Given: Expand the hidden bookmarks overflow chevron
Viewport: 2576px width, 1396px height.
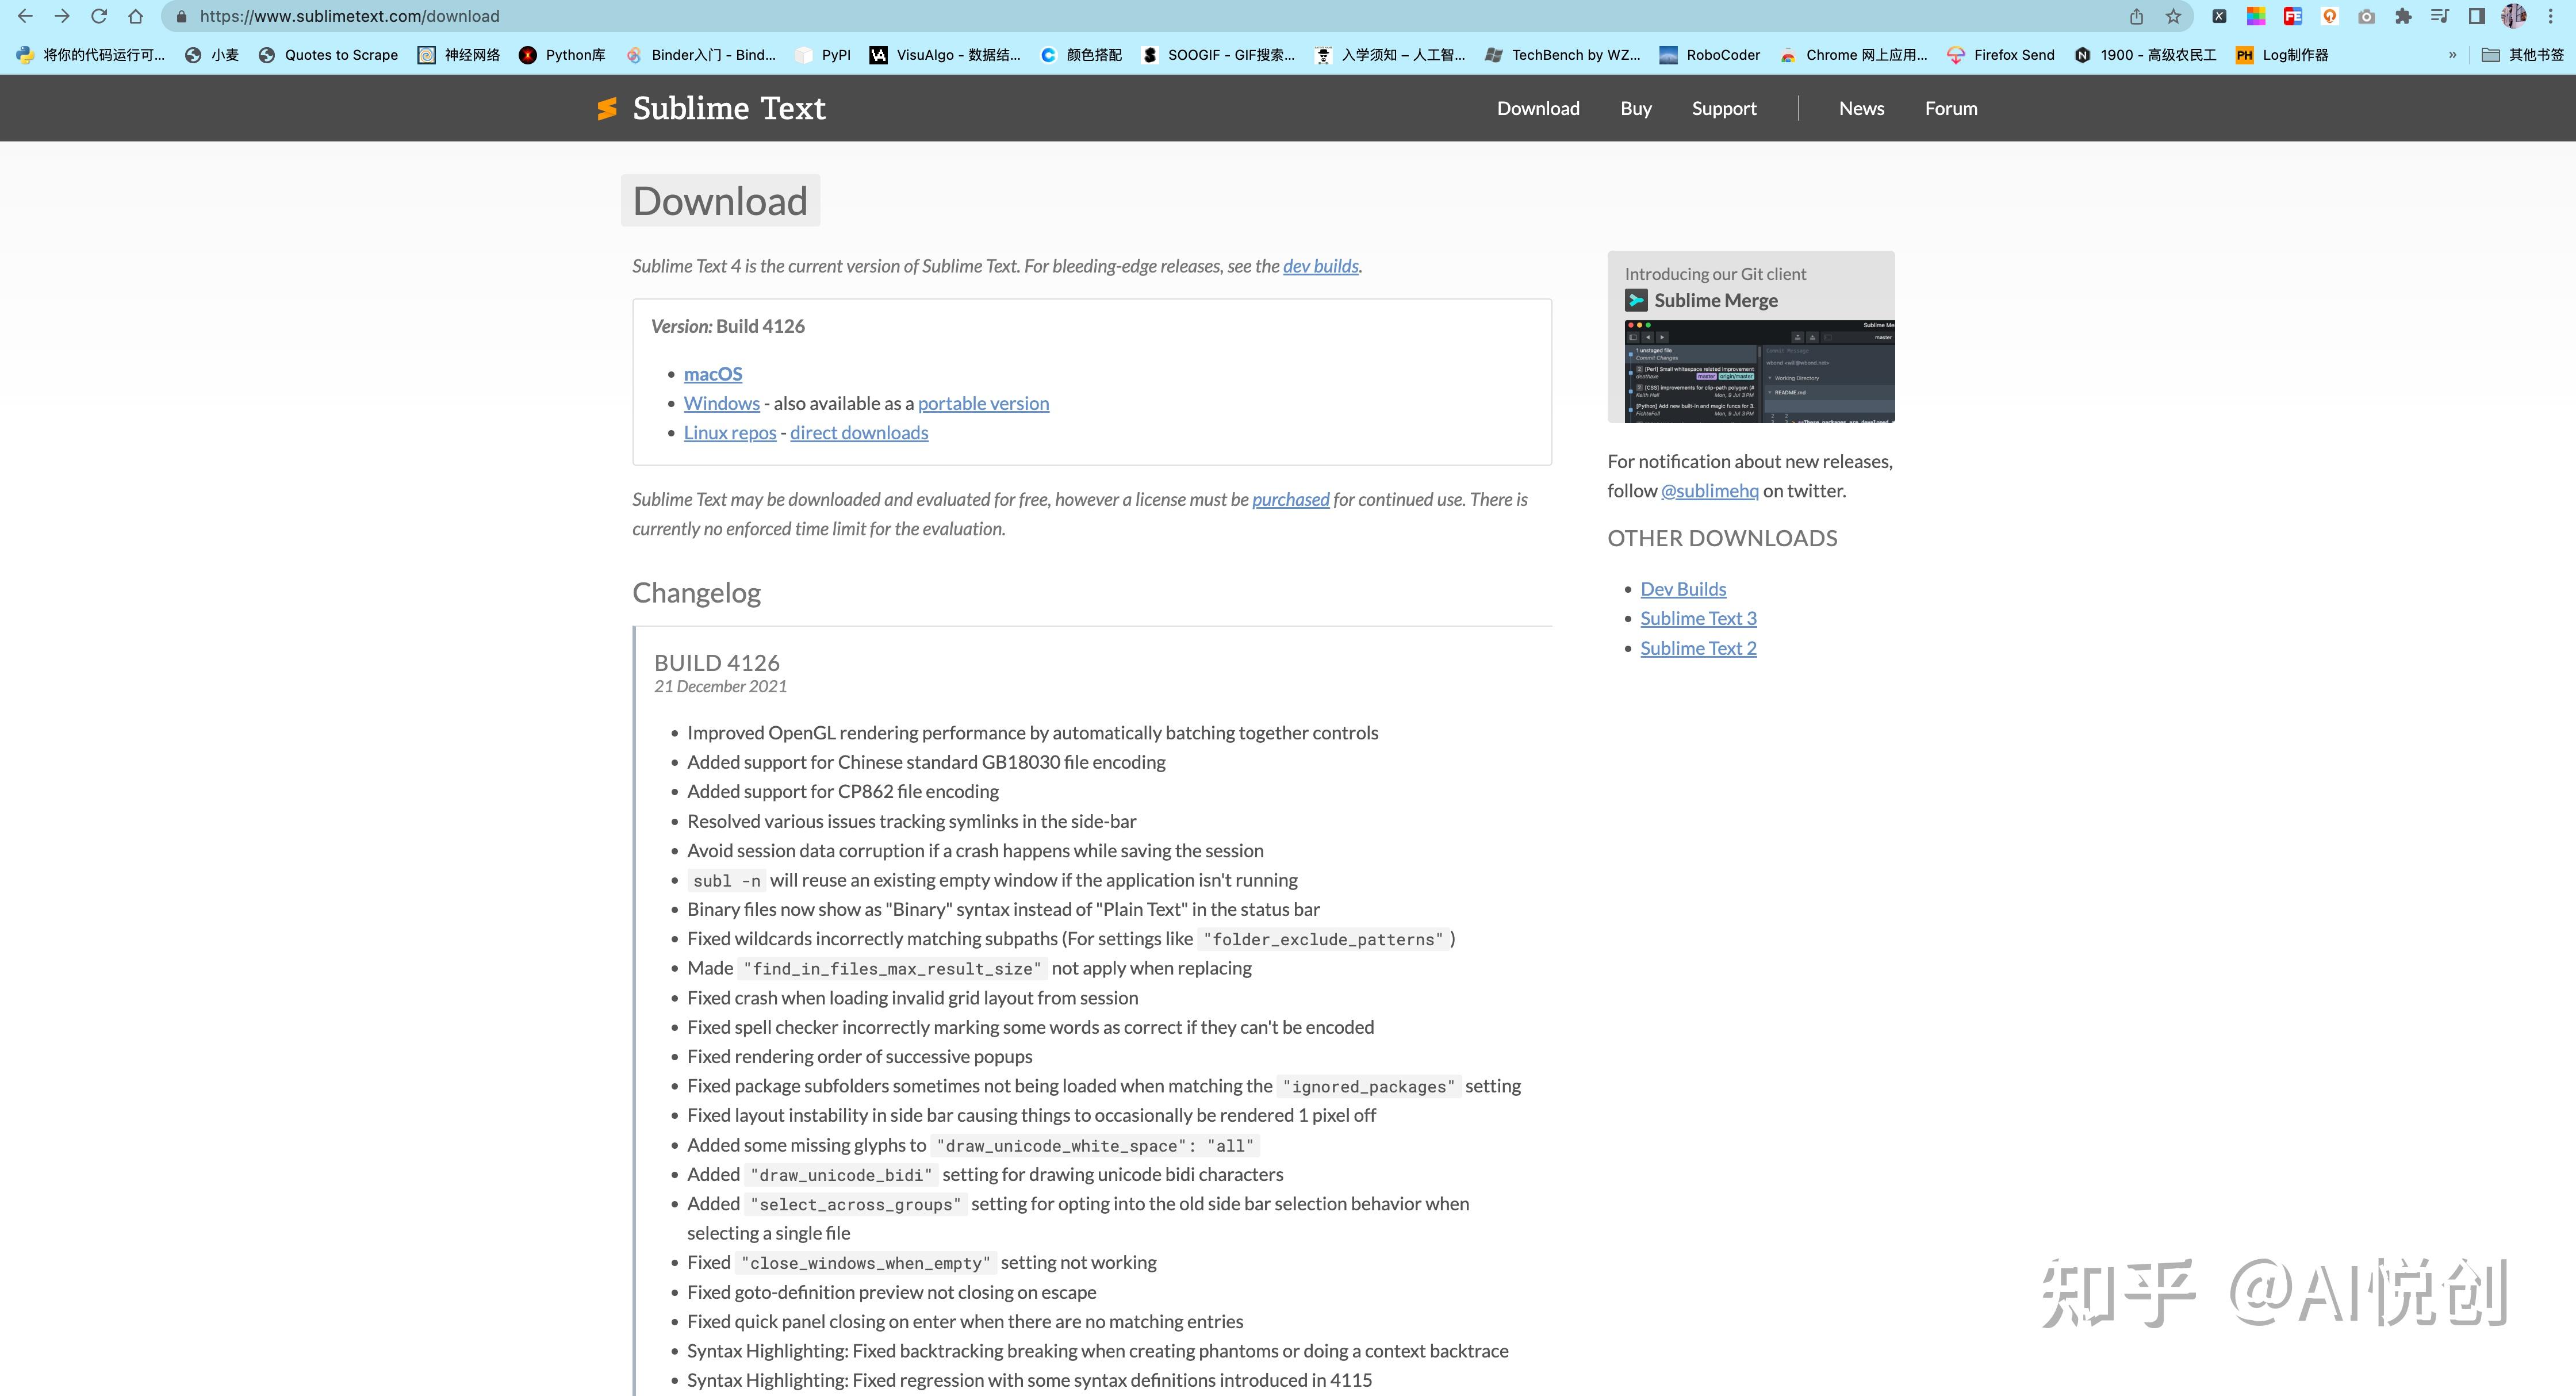Looking at the screenshot, I should tap(2452, 55).
